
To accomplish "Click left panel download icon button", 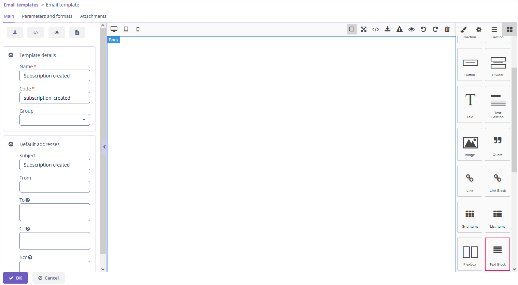I will point(15,32).
